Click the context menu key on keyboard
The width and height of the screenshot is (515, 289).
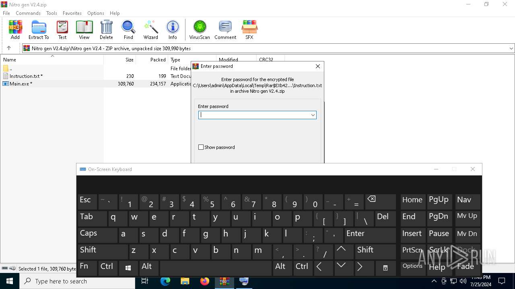click(x=385, y=268)
